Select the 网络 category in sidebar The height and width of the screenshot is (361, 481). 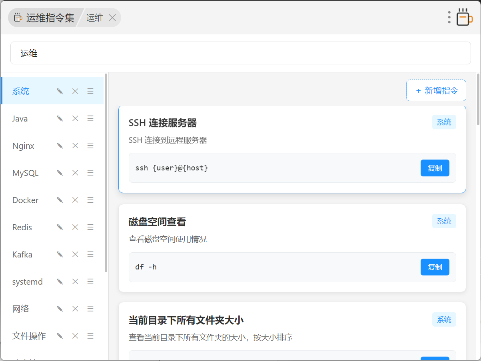click(21, 309)
